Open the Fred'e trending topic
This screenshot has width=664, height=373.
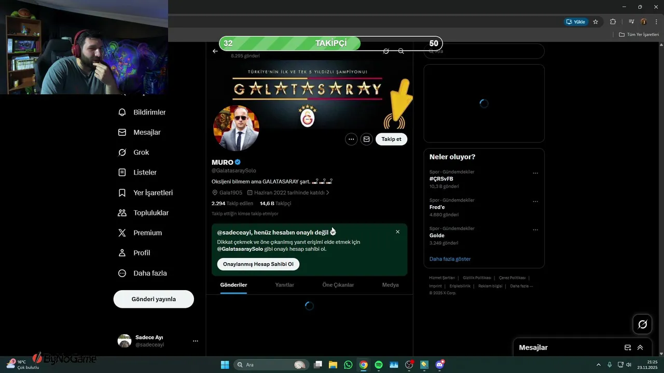point(437,207)
